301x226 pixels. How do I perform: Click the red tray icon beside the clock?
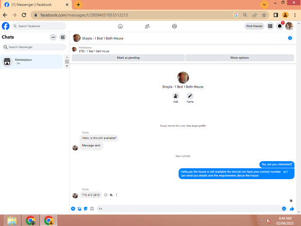(268, 221)
